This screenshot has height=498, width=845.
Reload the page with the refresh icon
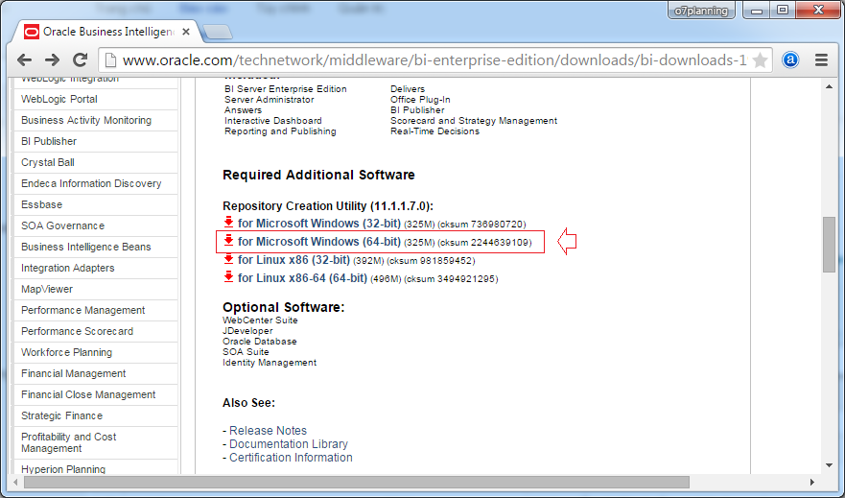tap(81, 59)
